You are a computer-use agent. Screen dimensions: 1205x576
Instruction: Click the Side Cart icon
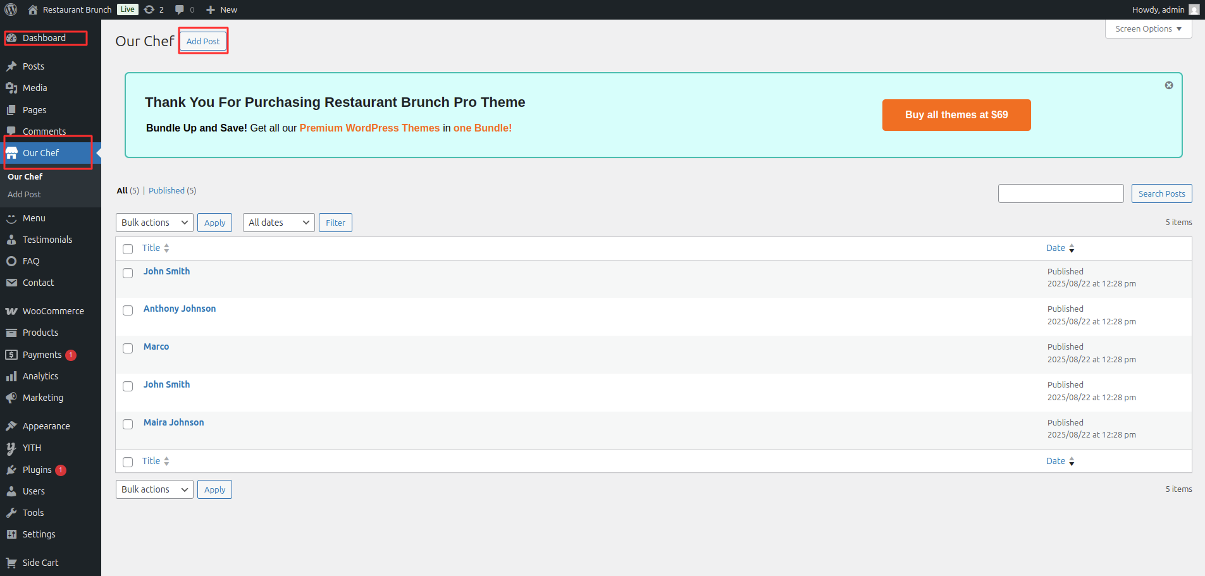click(11, 563)
